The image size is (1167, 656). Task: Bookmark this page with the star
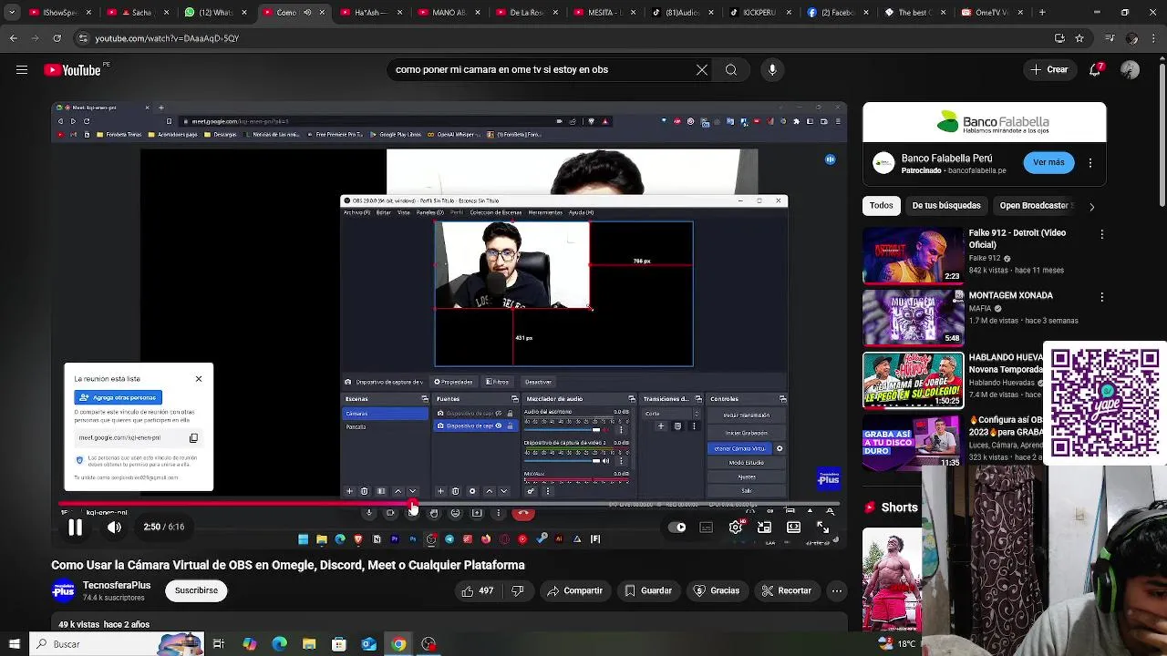(1079, 38)
